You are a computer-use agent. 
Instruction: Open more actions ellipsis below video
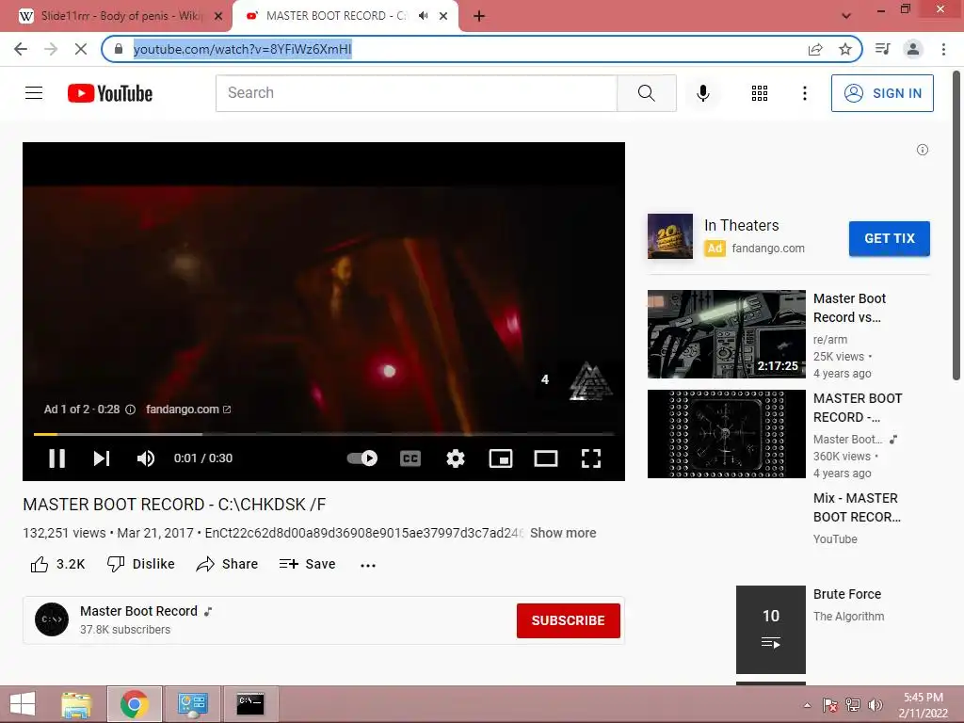[368, 565]
